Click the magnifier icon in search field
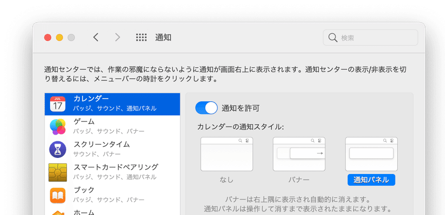Image resolution: width=445 pixels, height=215 pixels. coord(333,38)
